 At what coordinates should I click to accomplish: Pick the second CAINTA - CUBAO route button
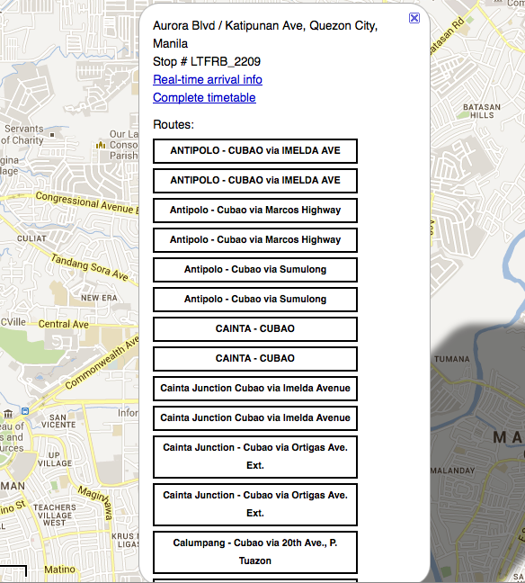pos(255,359)
